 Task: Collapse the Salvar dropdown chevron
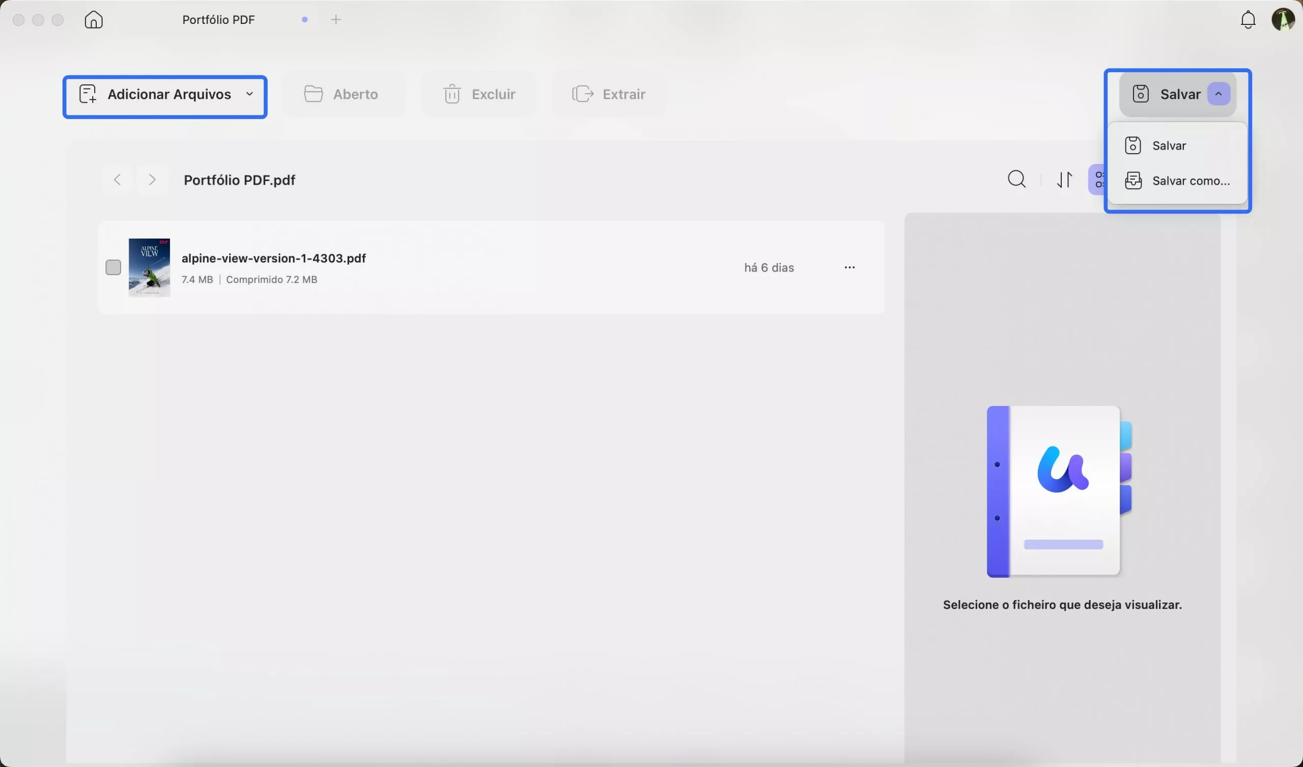pos(1218,94)
